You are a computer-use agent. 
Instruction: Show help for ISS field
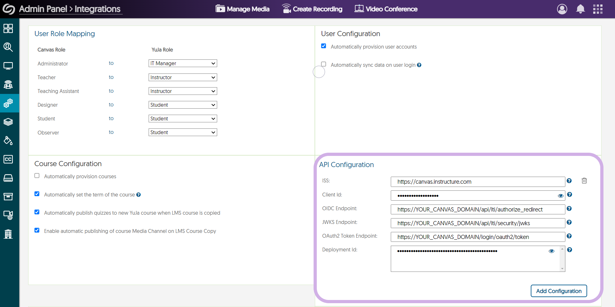pos(569,181)
